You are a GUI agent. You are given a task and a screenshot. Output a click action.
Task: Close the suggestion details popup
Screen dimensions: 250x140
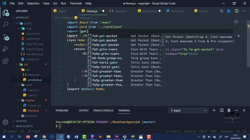239,36
